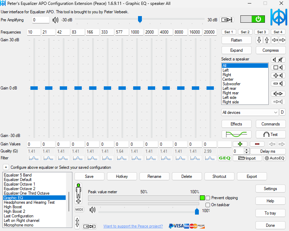Toggle the GEQ graphic equalizer button
Image resolution: width=289 pixels, height=231 pixels.
point(224,158)
